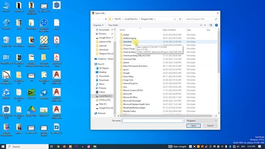Screen dimensions: 265x149
Task: Select SketchUp Pro 2021 desktop icon
Action: point(6,112)
